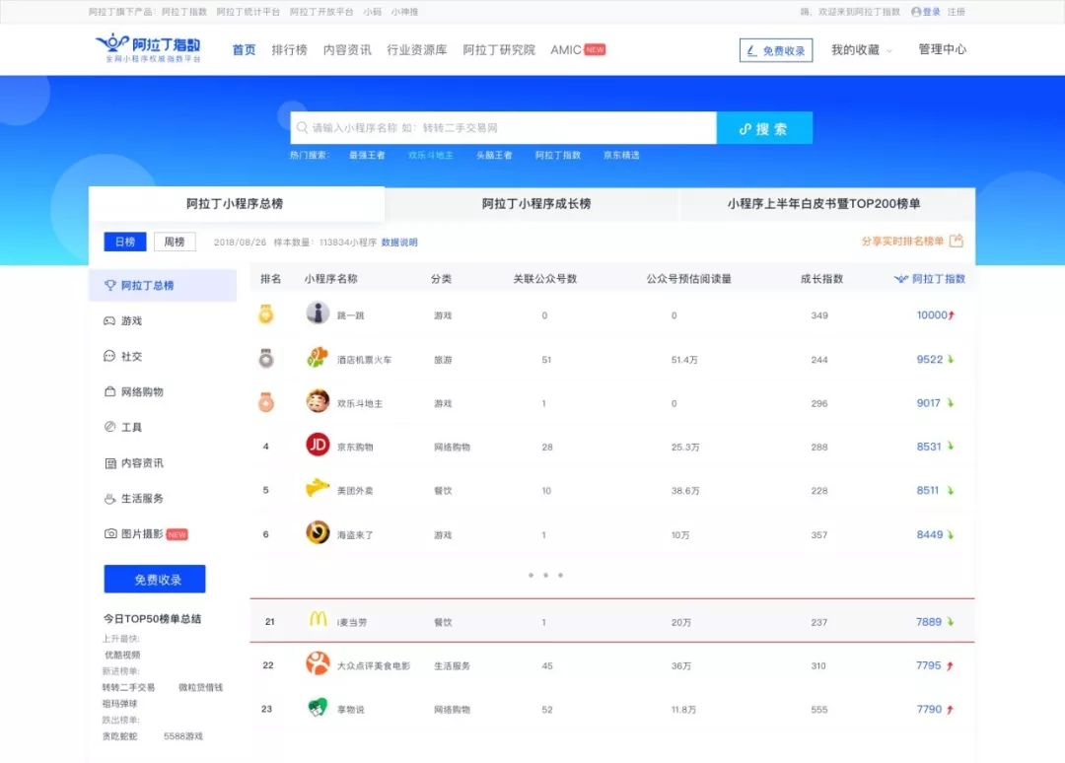Click the 大众点评美食电影 app icon
1065x763 pixels.
[x=318, y=664]
